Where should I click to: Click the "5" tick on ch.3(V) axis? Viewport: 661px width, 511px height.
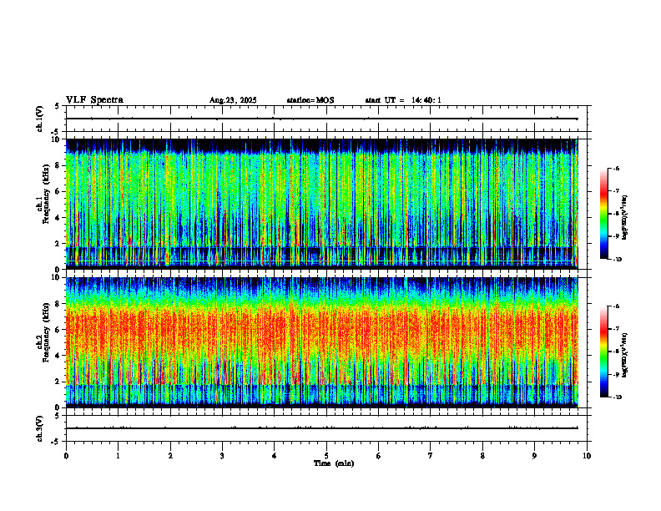point(58,416)
